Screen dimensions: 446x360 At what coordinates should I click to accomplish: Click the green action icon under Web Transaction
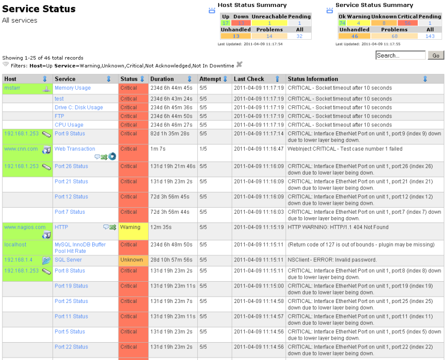pos(104,157)
